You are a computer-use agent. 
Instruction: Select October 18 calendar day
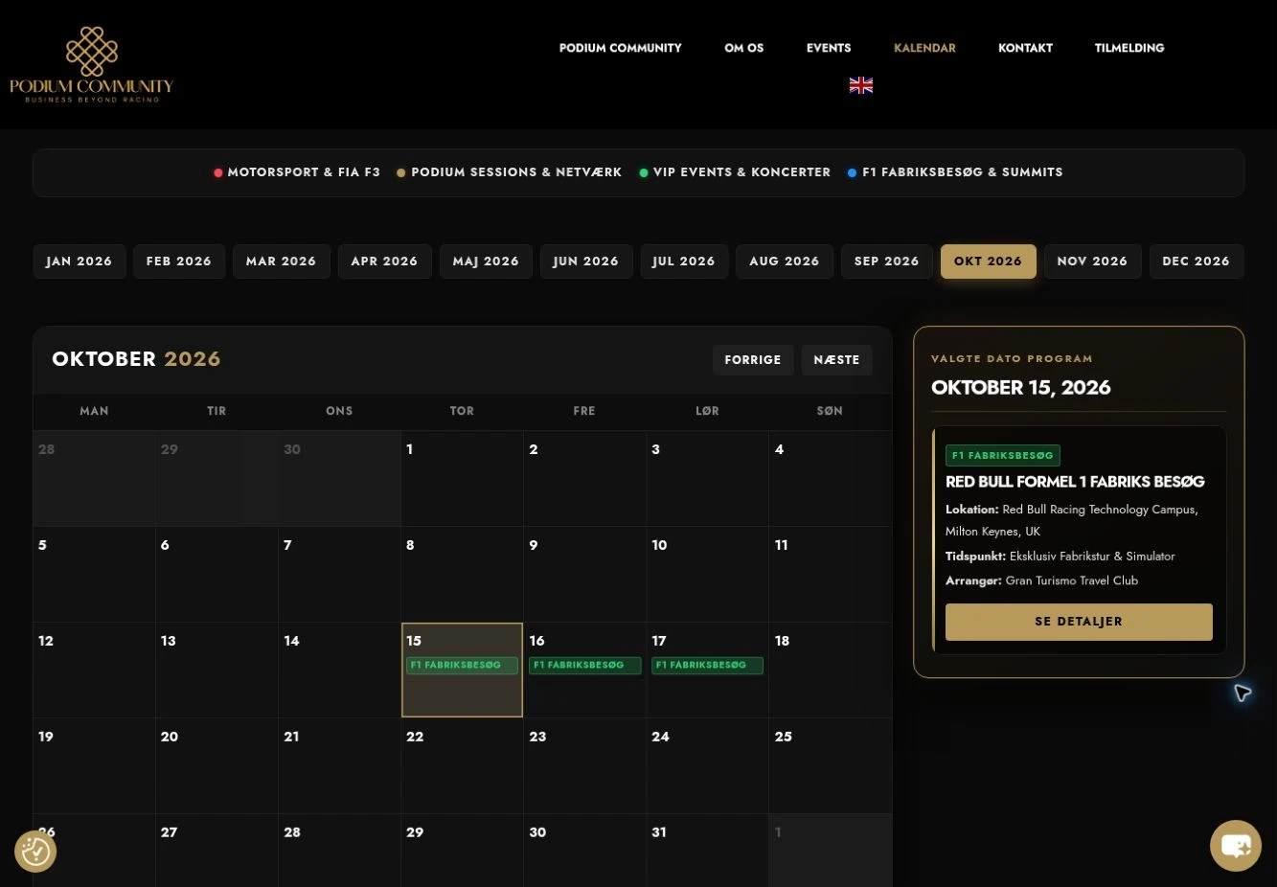(830, 670)
